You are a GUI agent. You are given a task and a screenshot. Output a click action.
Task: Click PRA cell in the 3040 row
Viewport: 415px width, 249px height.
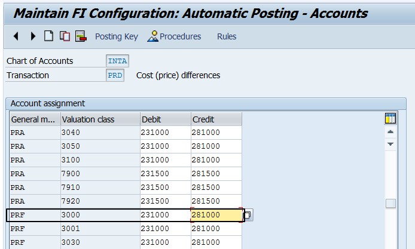[x=35, y=133]
